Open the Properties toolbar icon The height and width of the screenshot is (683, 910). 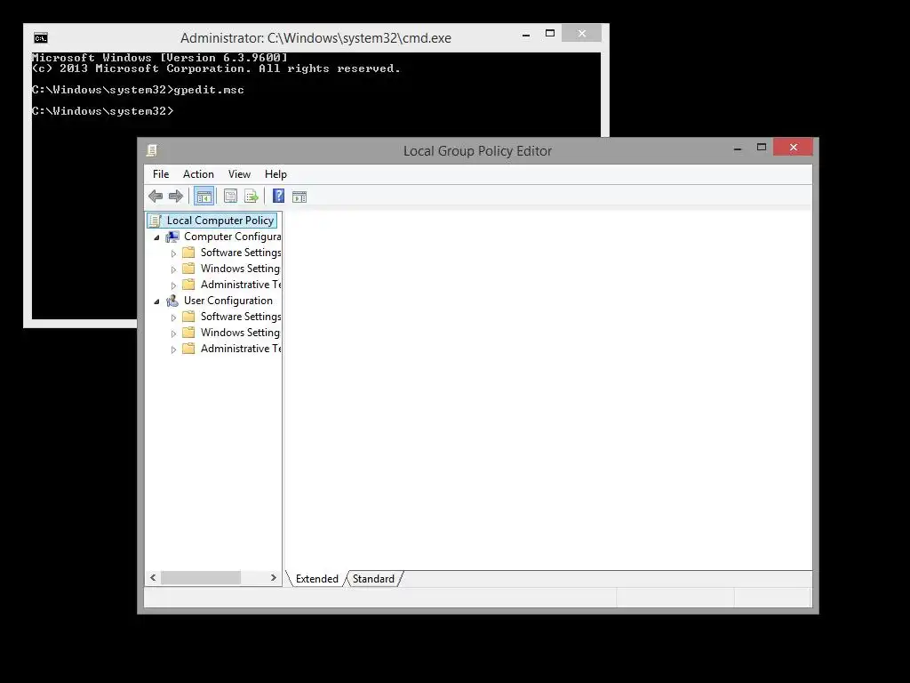pyautogui.click(x=230, y=197)
